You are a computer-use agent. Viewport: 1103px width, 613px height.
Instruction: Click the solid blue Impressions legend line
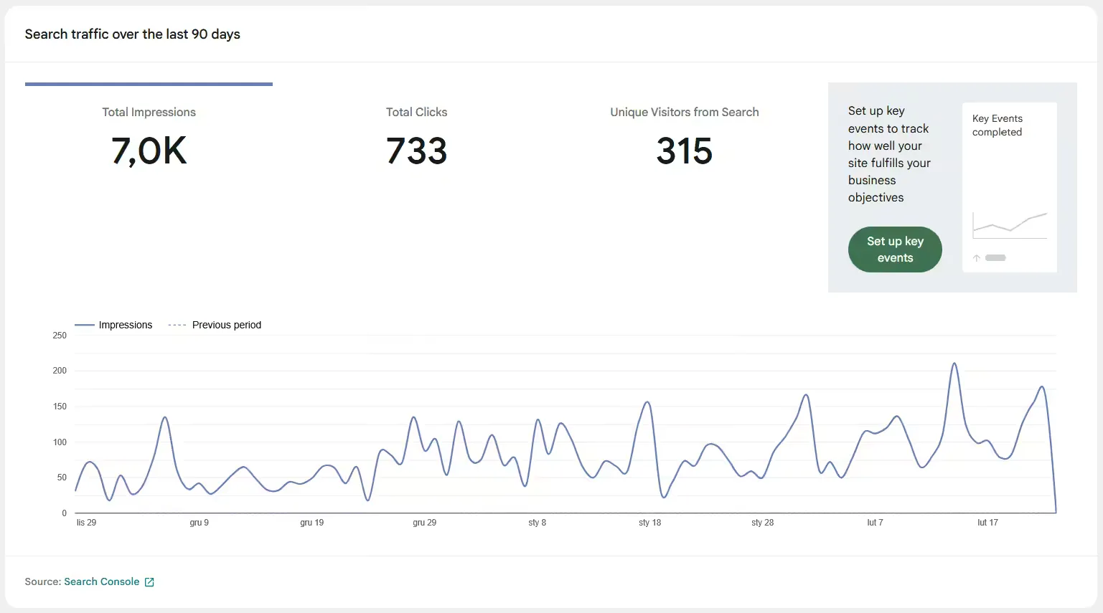point(85,325)
